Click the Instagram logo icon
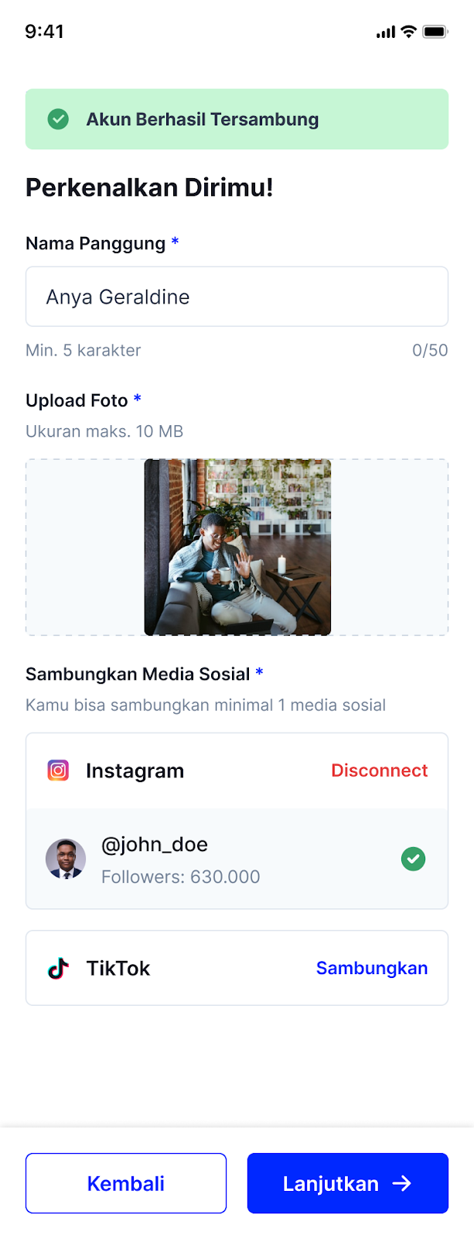Screen dimensions: 474x1239 point(58,771)
